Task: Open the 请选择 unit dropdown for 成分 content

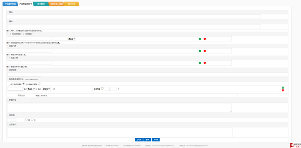Action: (x=72, y=39)
